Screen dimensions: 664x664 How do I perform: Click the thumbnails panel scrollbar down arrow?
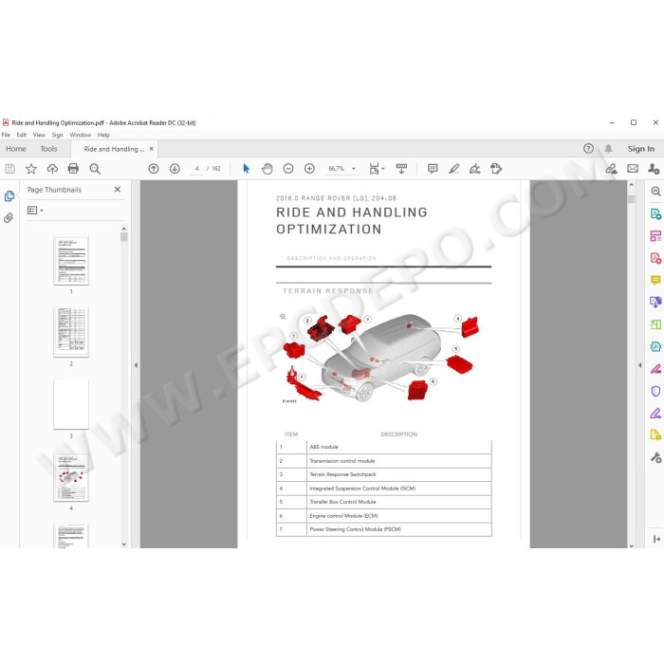(x=124, y=544)
